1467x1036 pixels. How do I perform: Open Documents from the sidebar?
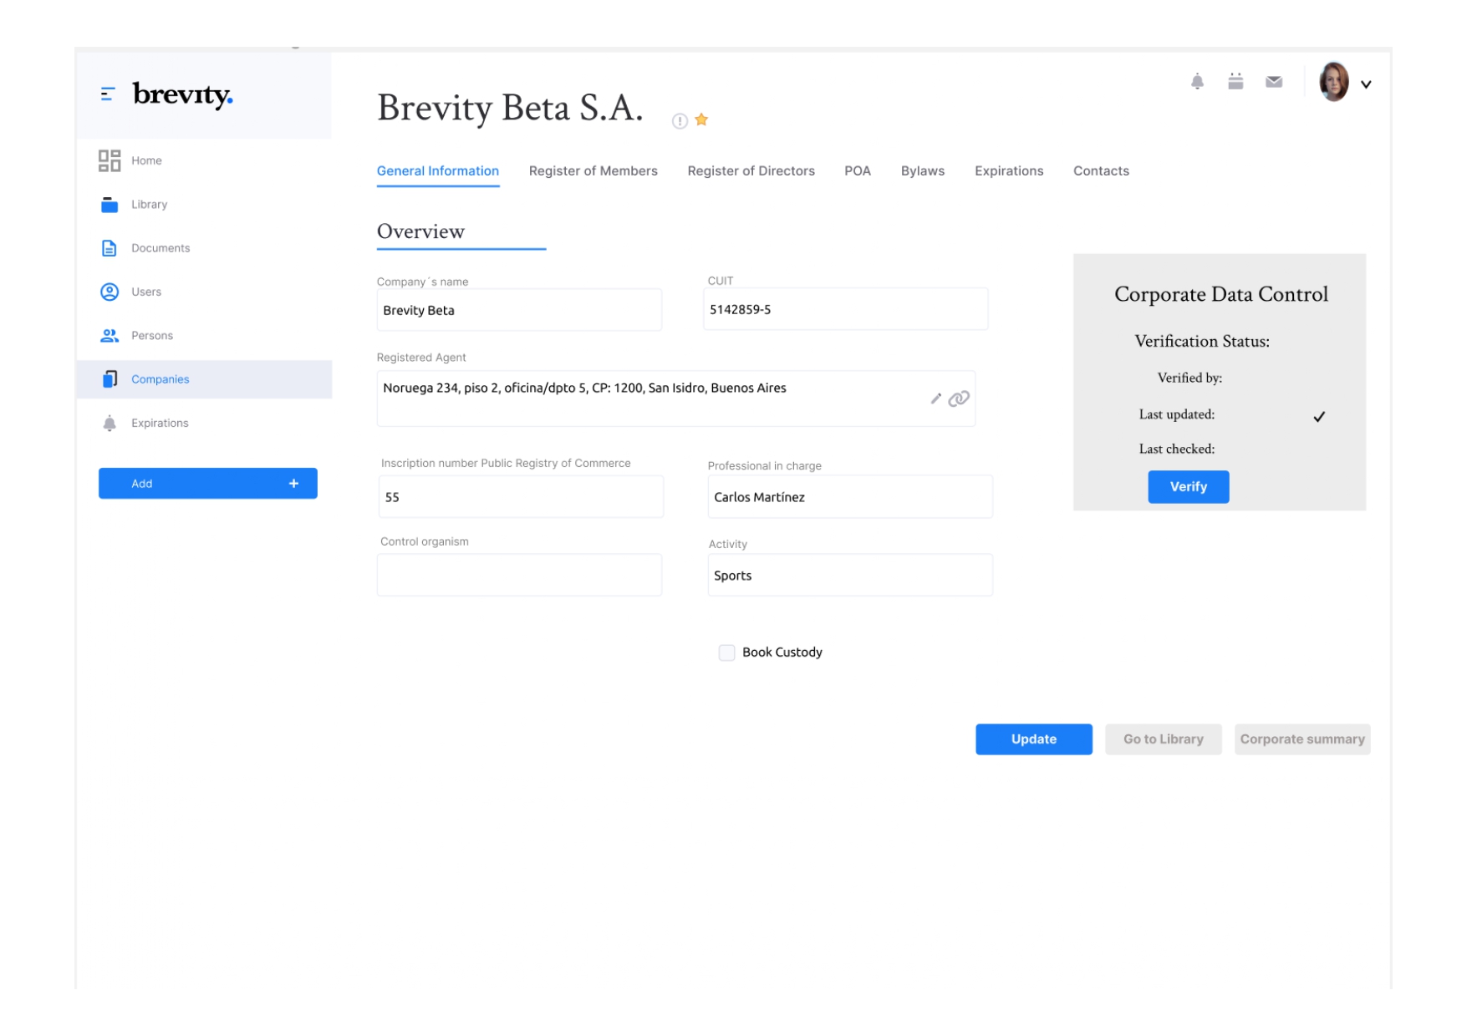tap(160, 247)
